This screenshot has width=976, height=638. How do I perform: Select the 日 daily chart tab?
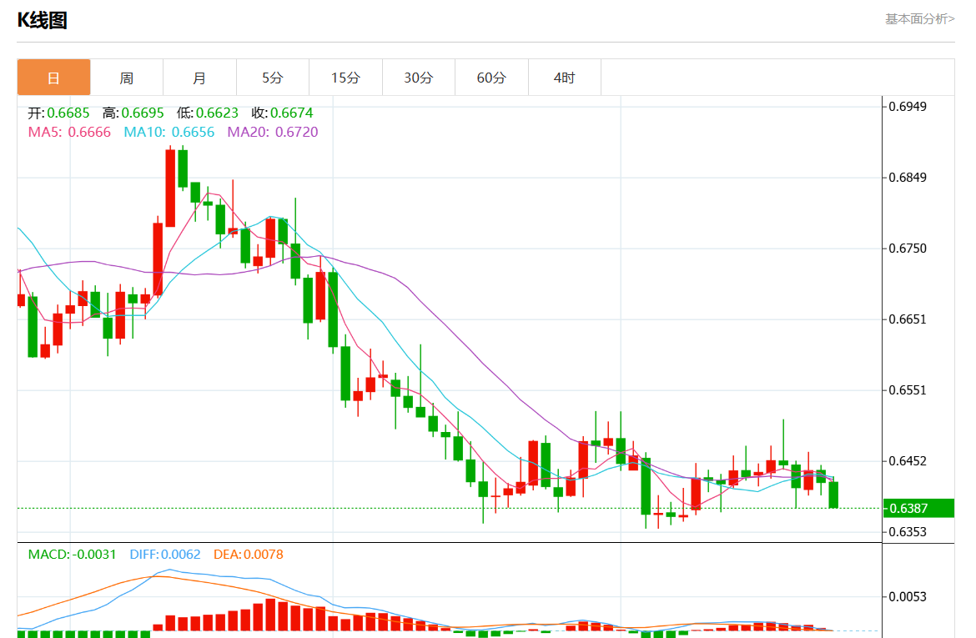tap(53, 78)
